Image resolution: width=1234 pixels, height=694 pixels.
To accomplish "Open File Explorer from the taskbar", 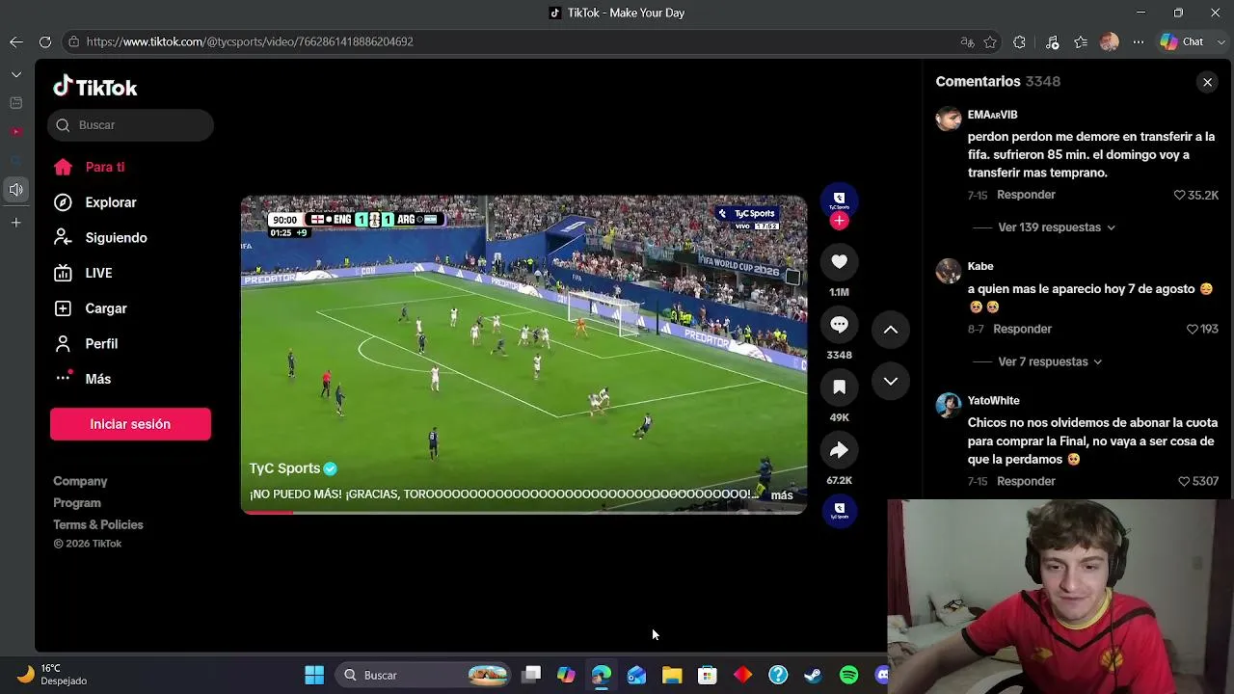I will [x=672, y=676].
